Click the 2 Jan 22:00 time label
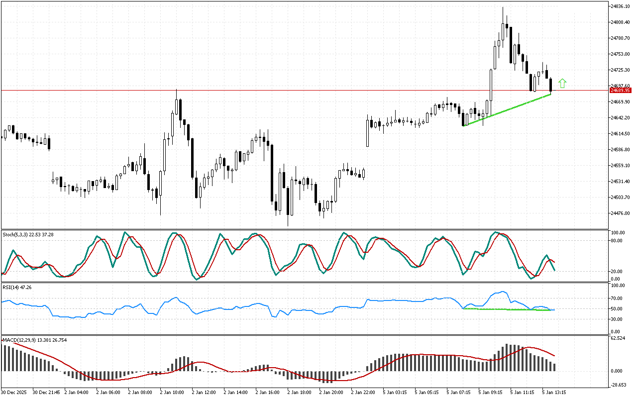This screenshot has height=398, width=637. coord(362,392)
